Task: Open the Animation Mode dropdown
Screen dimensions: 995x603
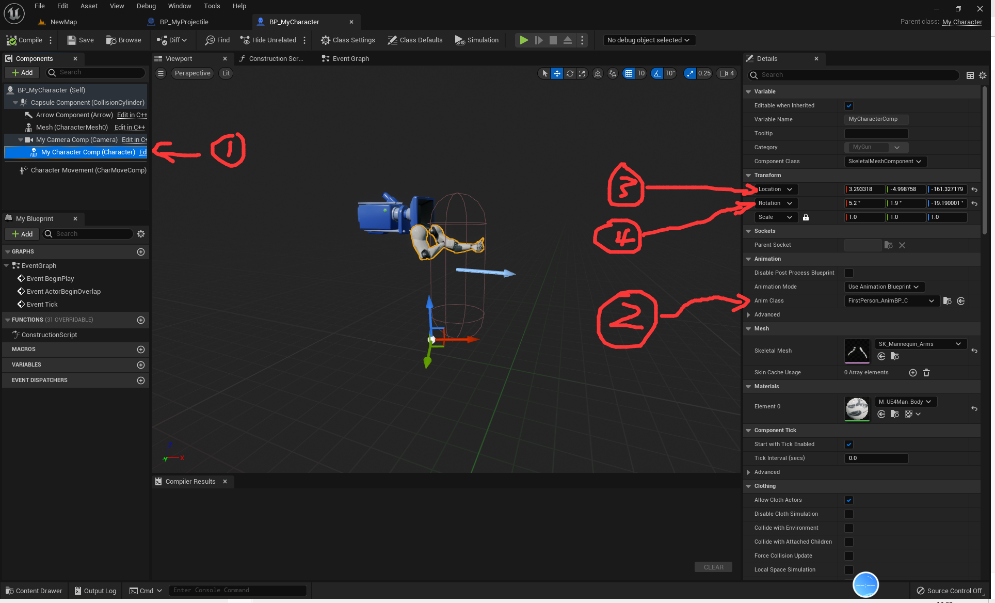Action: (884, 287)
